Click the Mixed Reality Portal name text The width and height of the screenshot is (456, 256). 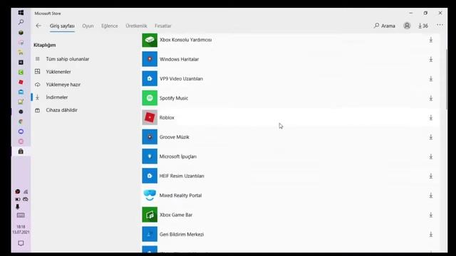tap(180, 196)
